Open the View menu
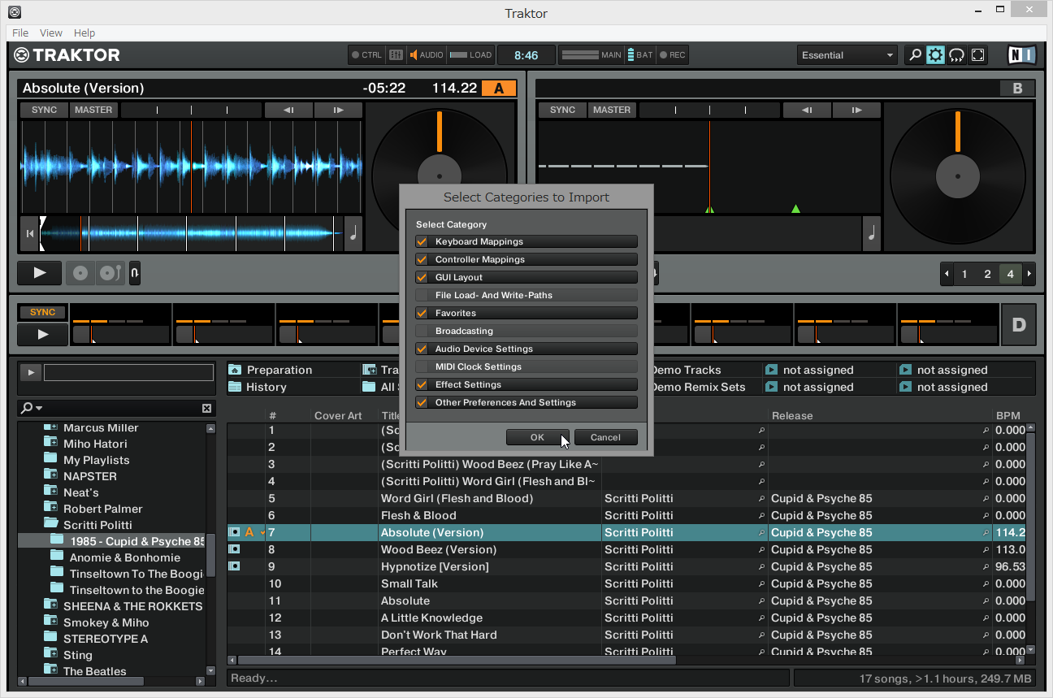Viewport: 1053px width, 698px height. coord(51,33)
